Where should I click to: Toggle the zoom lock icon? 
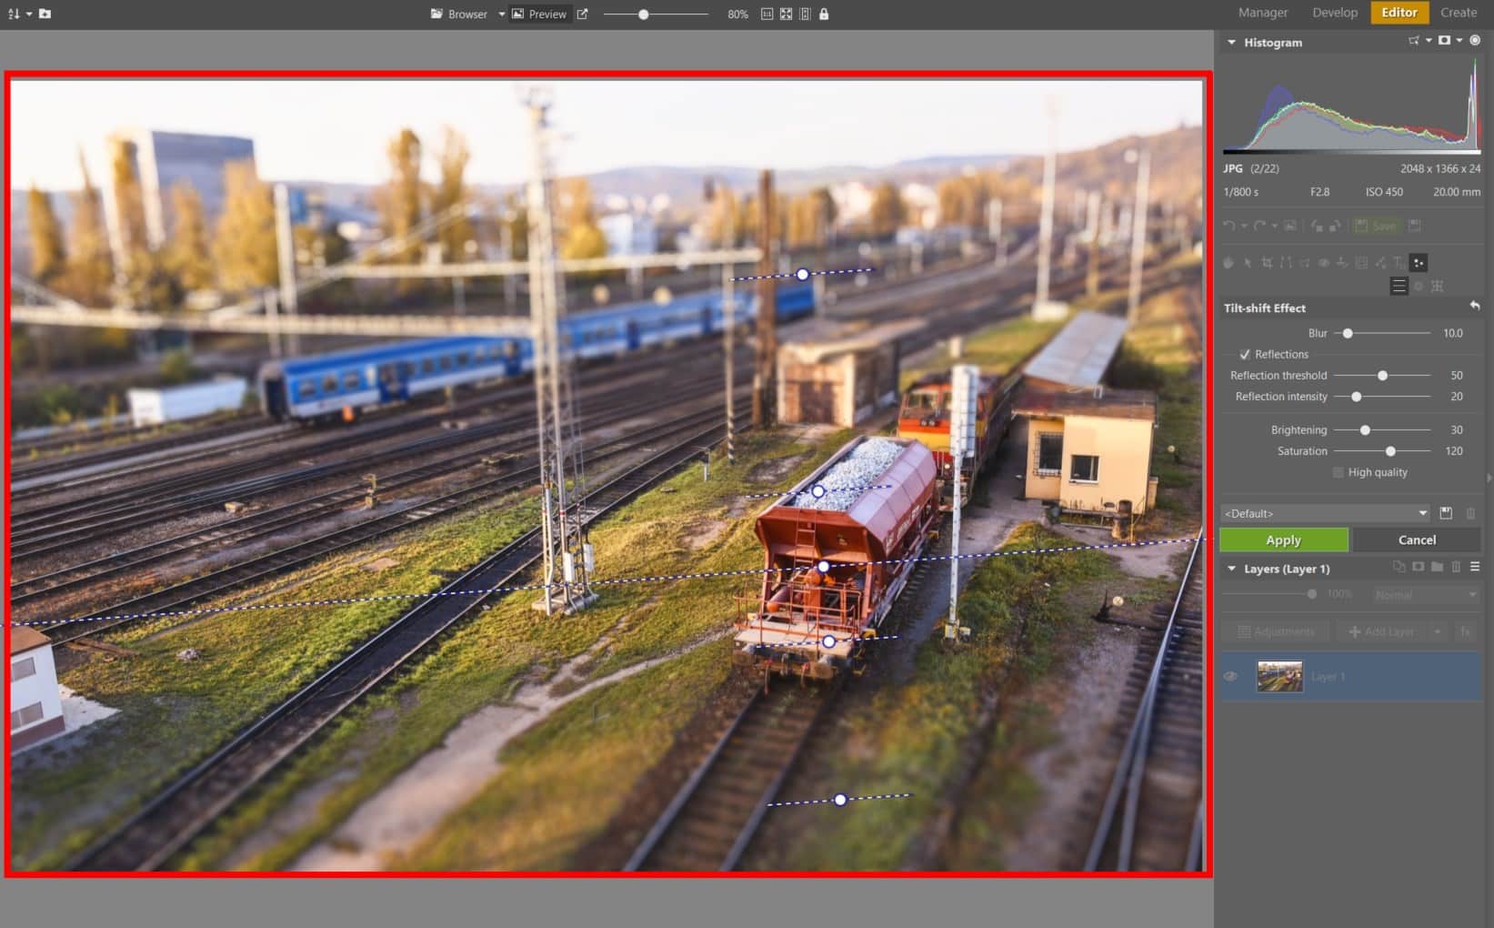pyautogui.click(x=824, y=14)
